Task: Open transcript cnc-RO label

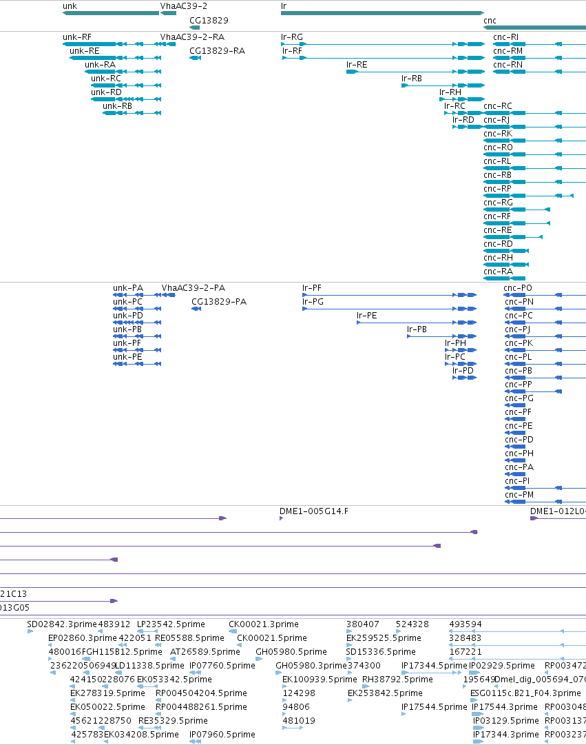Action: [x=498, y=147]
